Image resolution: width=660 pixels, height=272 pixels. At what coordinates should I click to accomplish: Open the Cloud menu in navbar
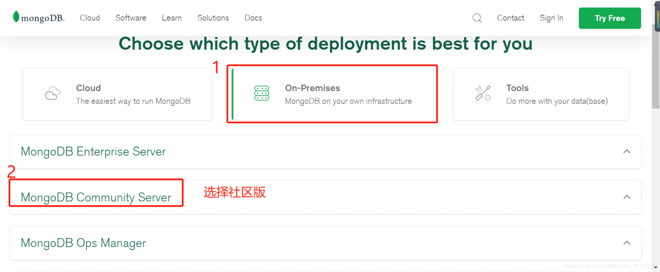(90, 18)
